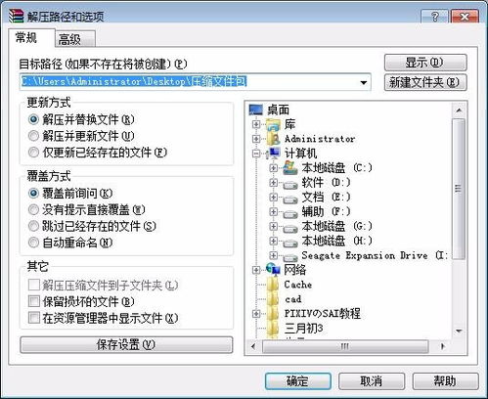Click the 新建文件夹(E) button
This screenshot has width=488, height=399.
tap(425, 82)
